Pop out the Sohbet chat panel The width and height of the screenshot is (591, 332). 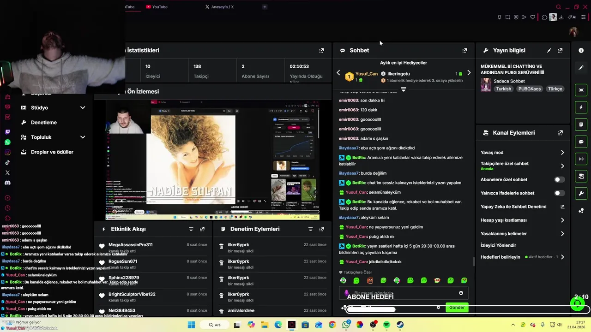point(464,50)
